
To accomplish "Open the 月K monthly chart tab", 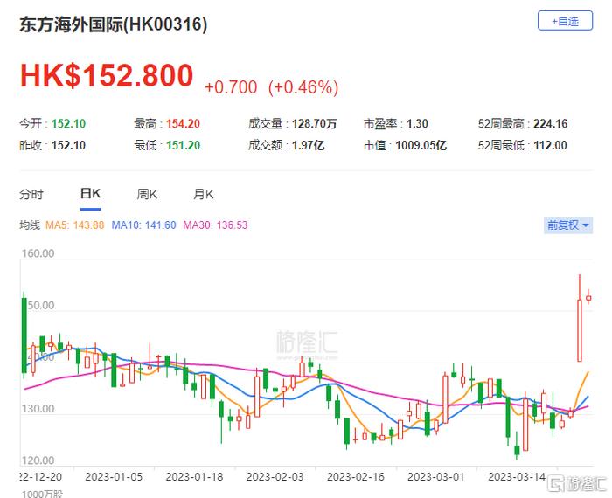I will 204,194.
